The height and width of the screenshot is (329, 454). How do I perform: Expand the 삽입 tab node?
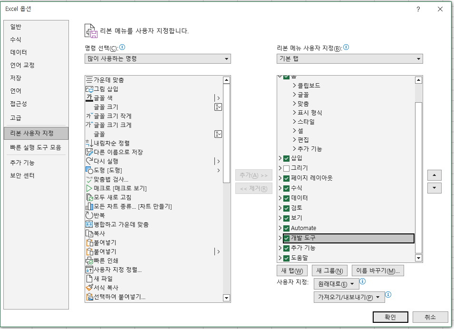point(280,158)
